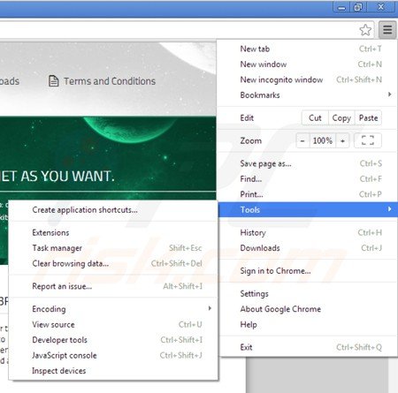Click the Zoom label in menu
This screenshot has height=393, width=398.
[250, 140]
